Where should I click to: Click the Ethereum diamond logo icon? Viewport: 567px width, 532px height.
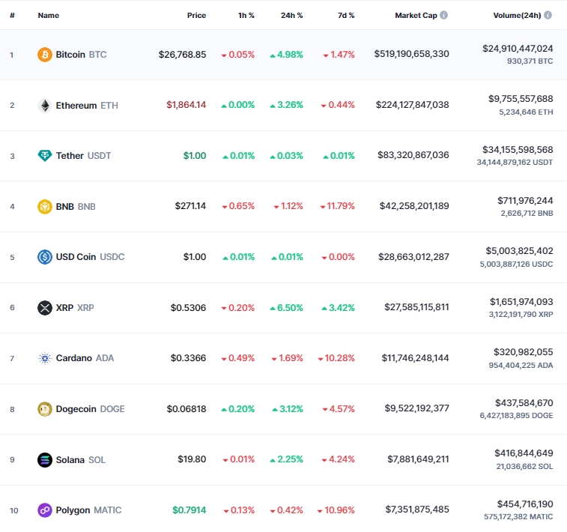tap(45, 106)
